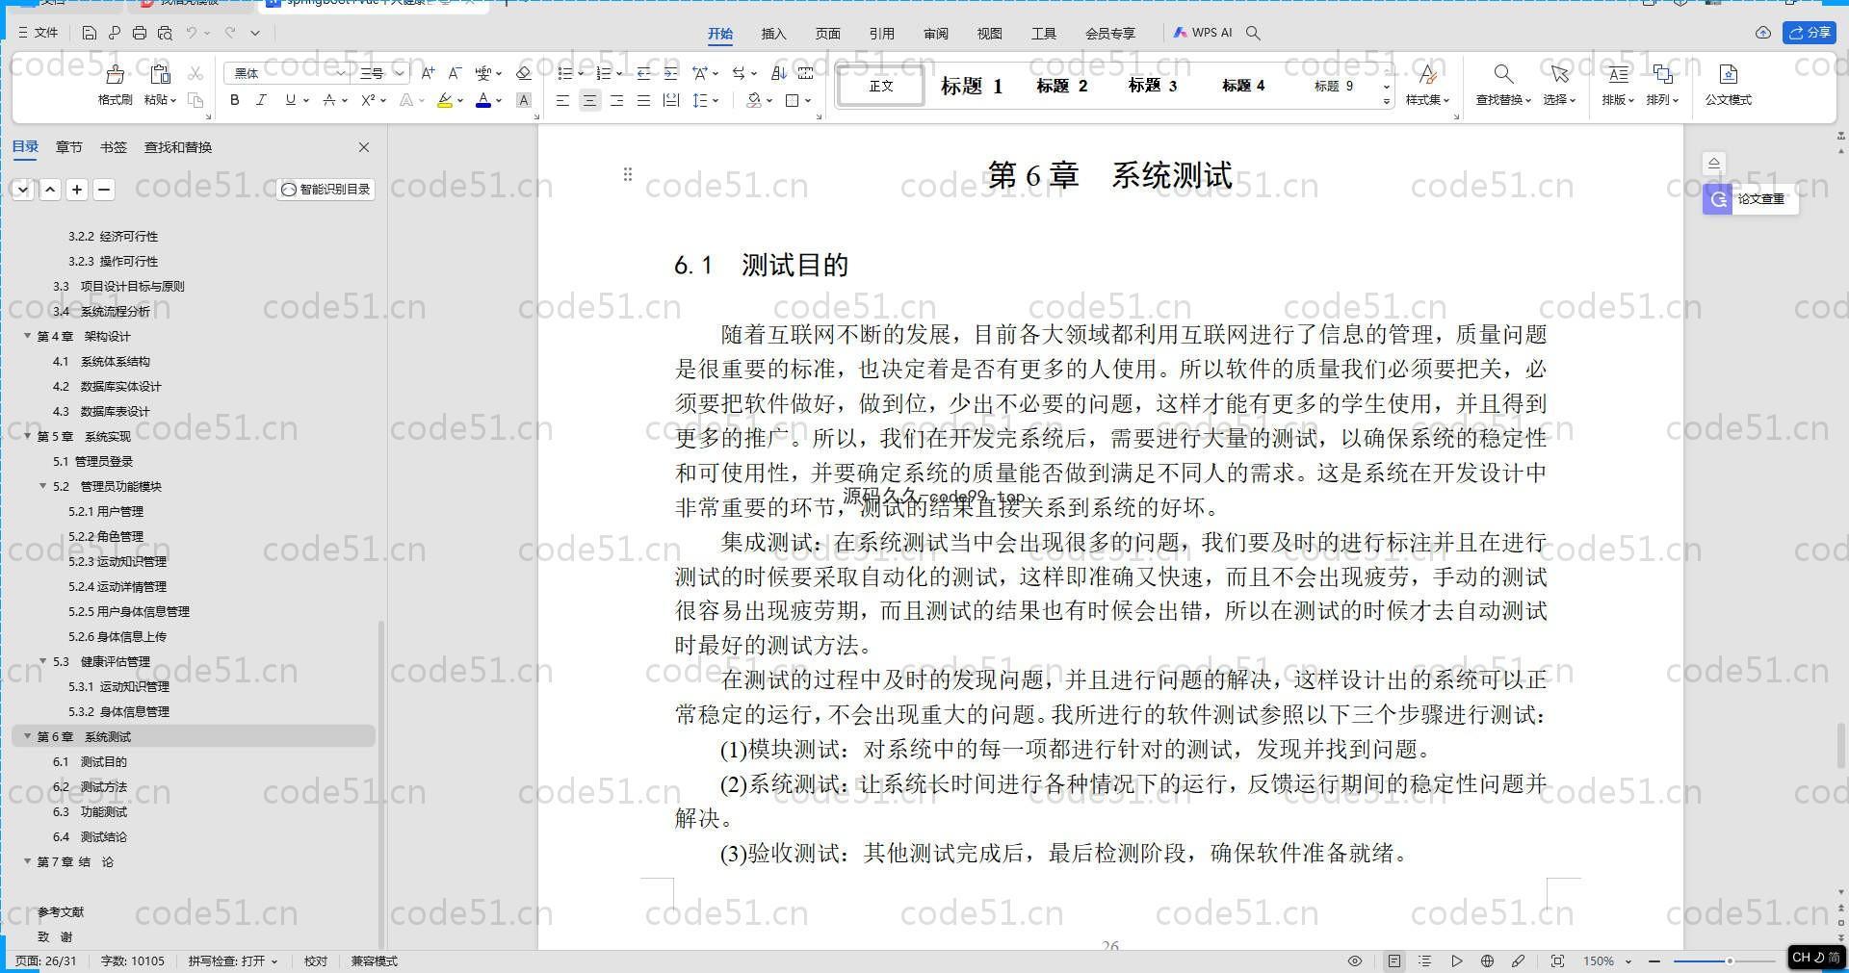Toggle right text alignment
This screenshot has width=1849, height=973.
point(616,100)
